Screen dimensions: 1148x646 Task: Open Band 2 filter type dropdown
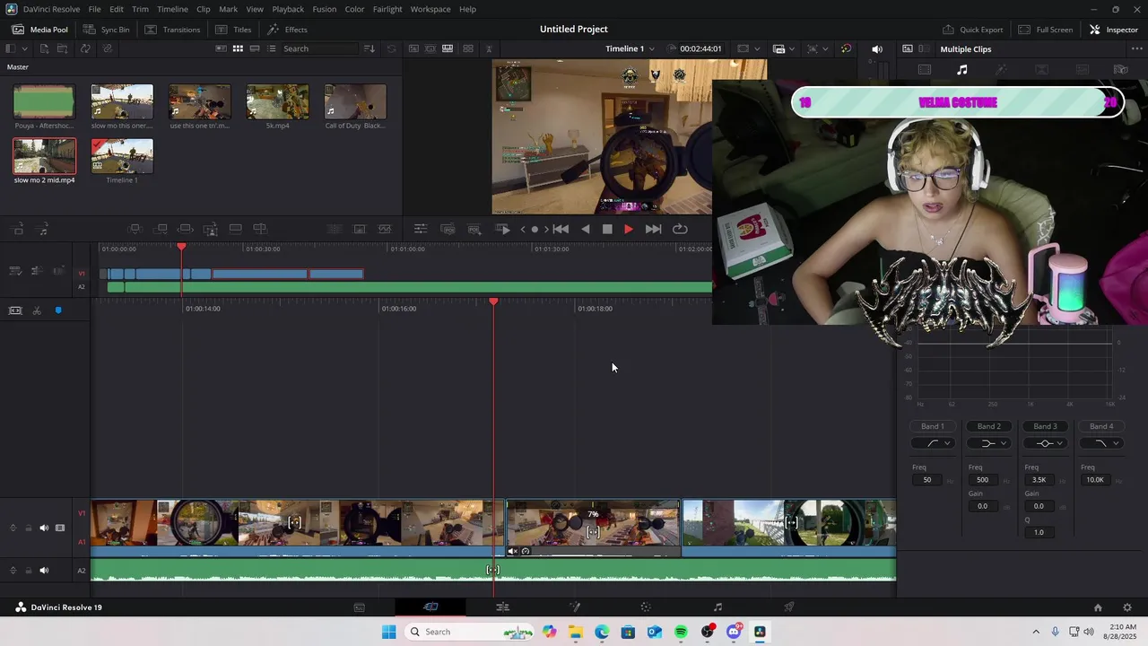(988, 443)
